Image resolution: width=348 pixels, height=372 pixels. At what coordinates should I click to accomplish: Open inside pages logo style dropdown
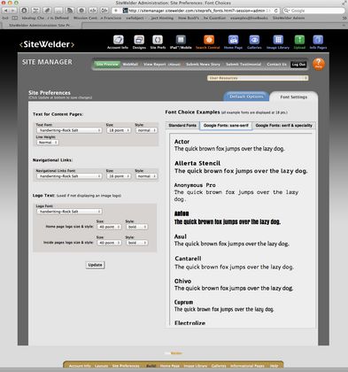136,243
